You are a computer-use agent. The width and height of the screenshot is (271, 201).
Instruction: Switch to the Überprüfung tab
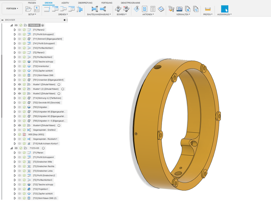pos(85,3)
